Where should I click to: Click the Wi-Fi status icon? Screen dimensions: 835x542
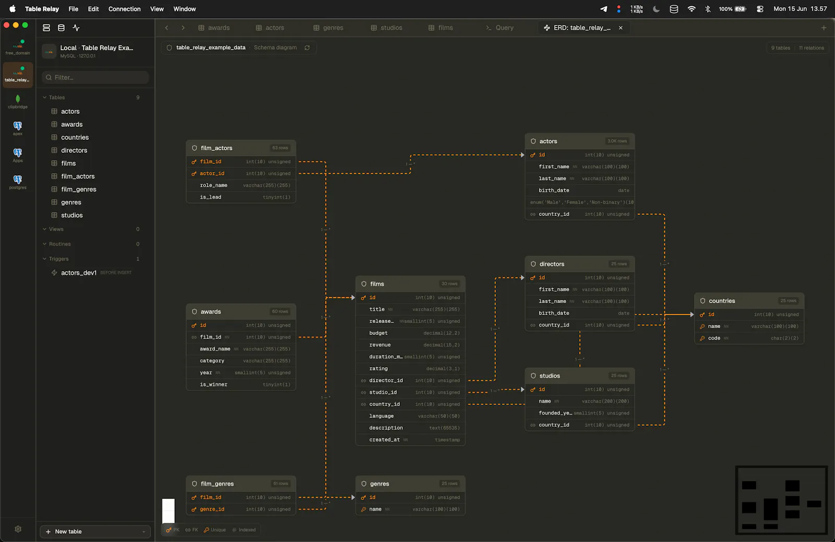(691, 9)
